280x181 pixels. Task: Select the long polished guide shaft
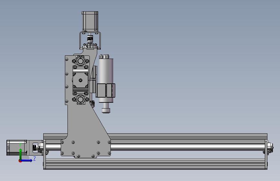coord(188,147)
